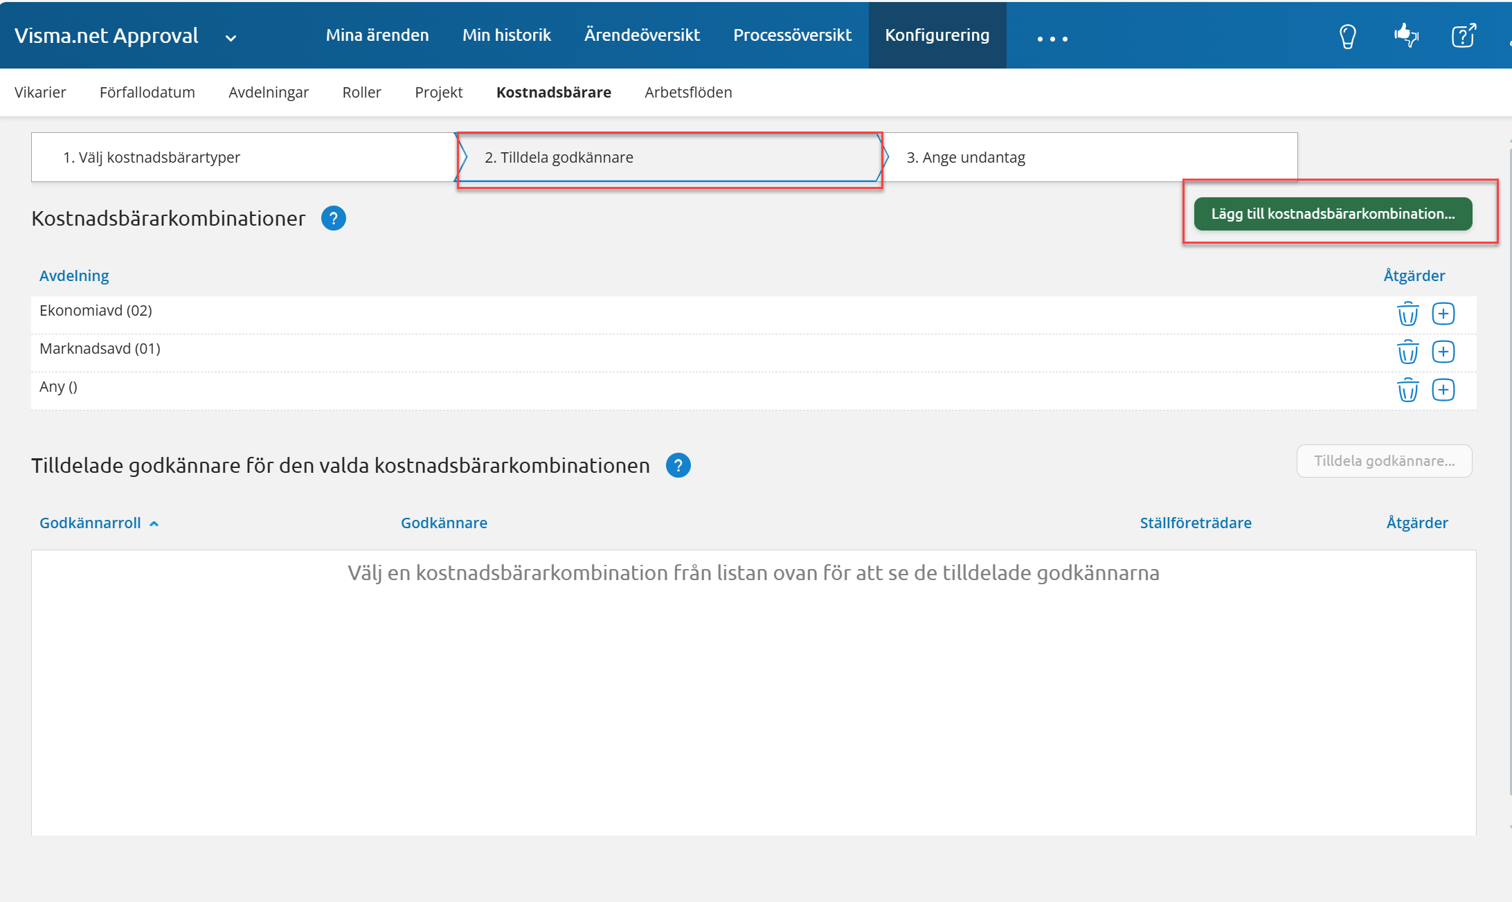
Task: Delete the Marknadsavd (01) row
Action: pos(1407,352)
